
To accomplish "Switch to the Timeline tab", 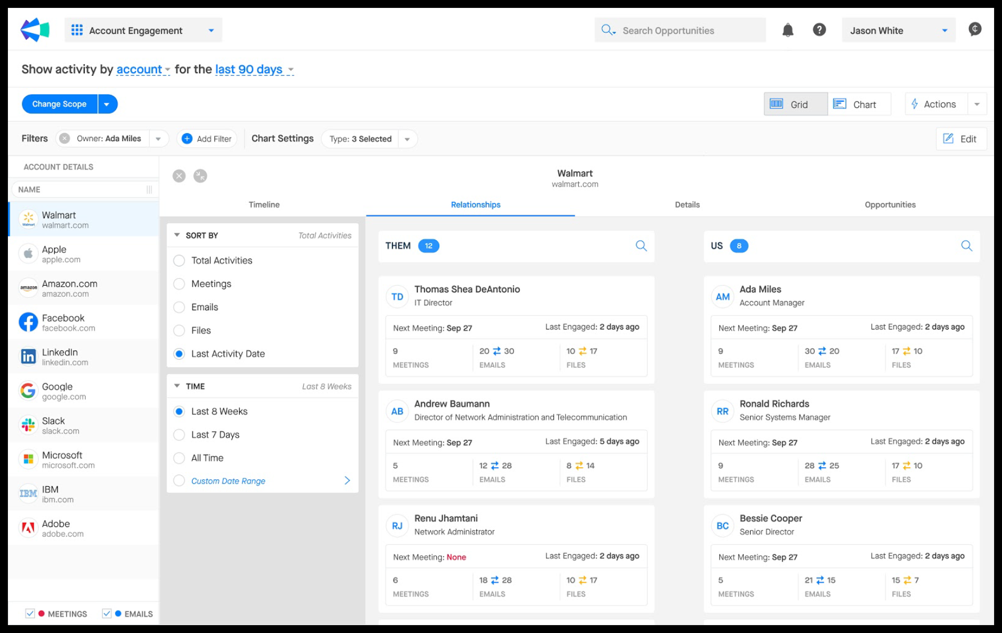I will tap(264, 205).
